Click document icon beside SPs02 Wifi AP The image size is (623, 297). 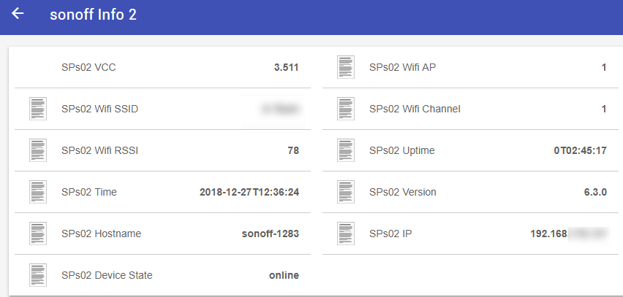346,67
